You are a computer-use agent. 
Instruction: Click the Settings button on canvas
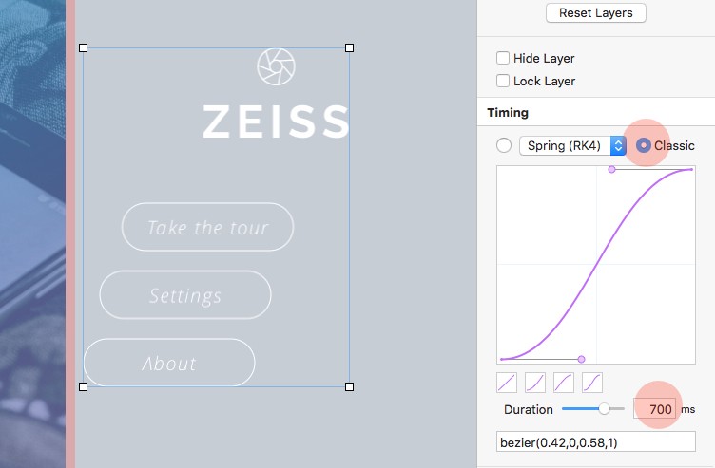click(185, 295)
